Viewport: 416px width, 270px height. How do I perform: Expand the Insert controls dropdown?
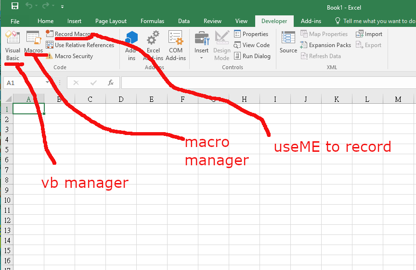(x=201, y=58)
